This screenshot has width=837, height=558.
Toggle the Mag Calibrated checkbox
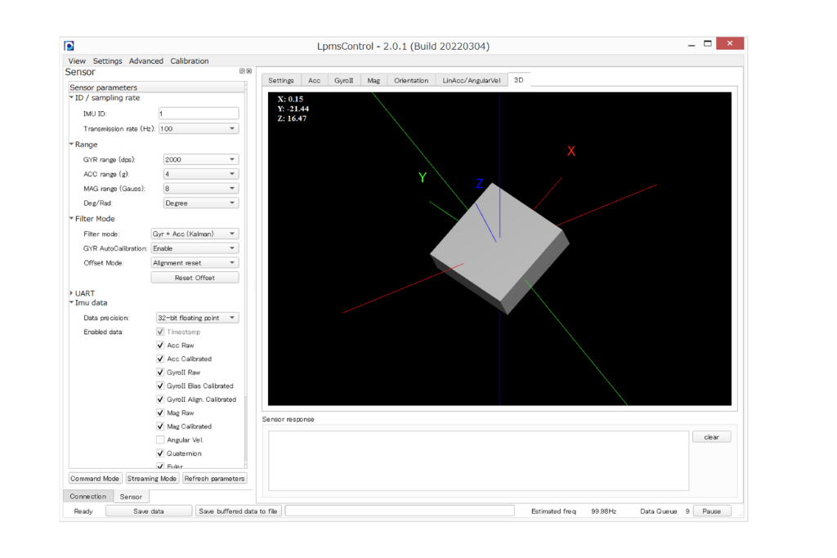click(160, 426)
